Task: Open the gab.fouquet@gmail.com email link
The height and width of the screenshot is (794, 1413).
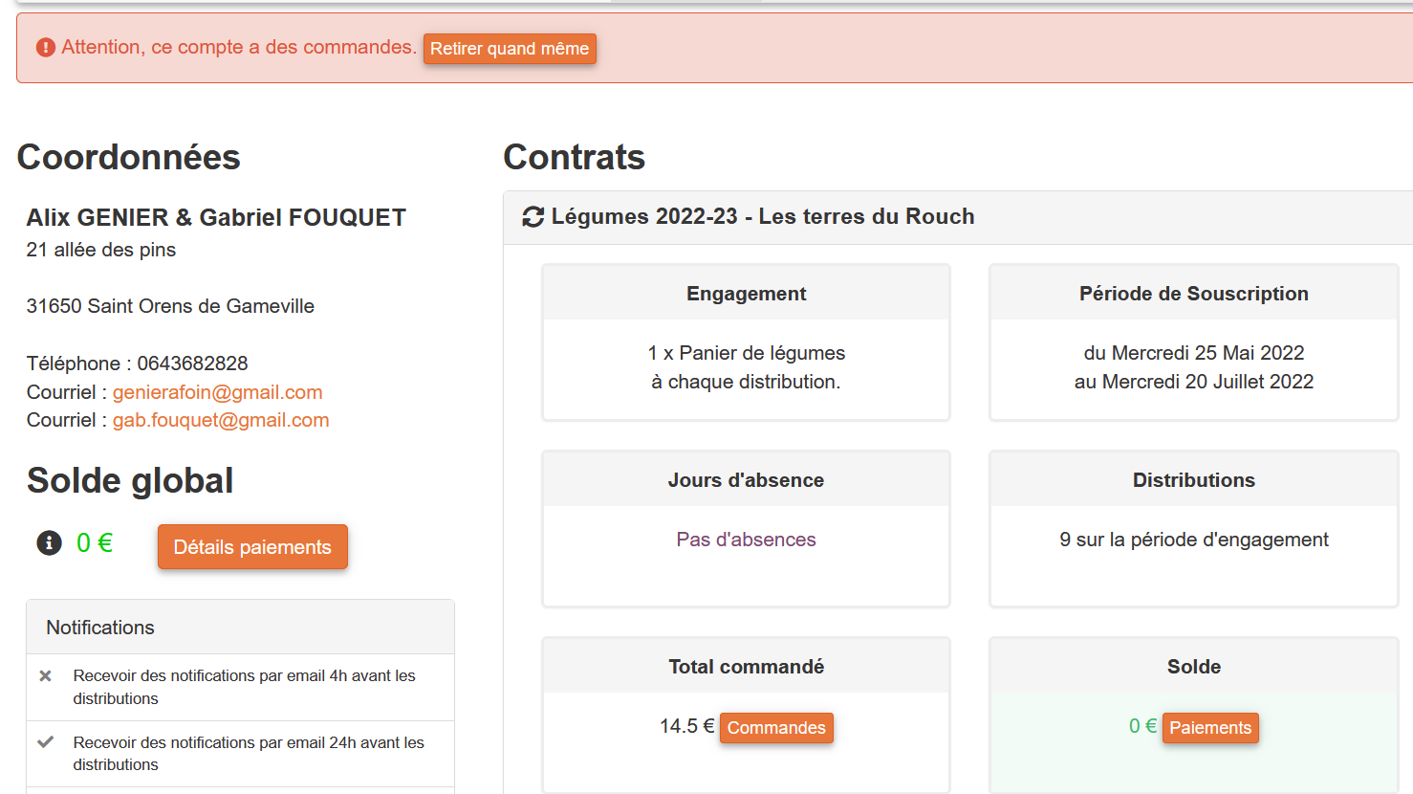Action: 221,420
